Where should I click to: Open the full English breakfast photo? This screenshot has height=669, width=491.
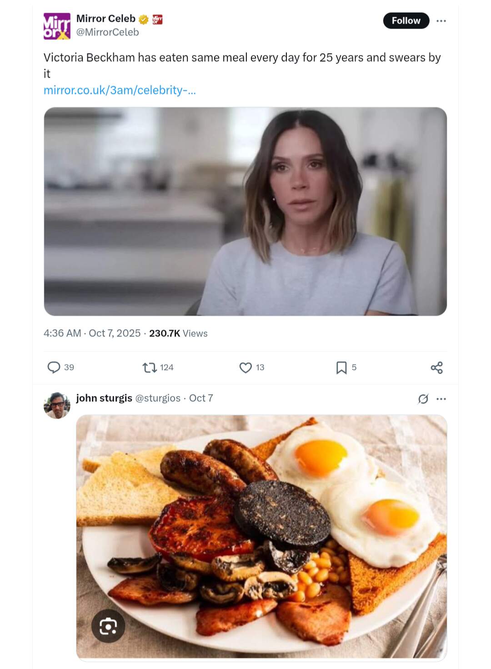(261, 522)
